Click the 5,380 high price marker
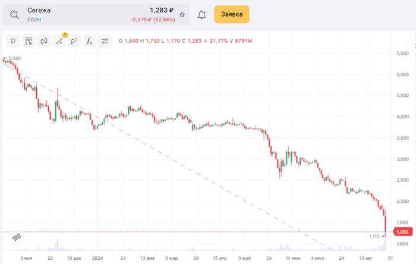This screenshot has width=416, height=264. [x=14, y=58]
